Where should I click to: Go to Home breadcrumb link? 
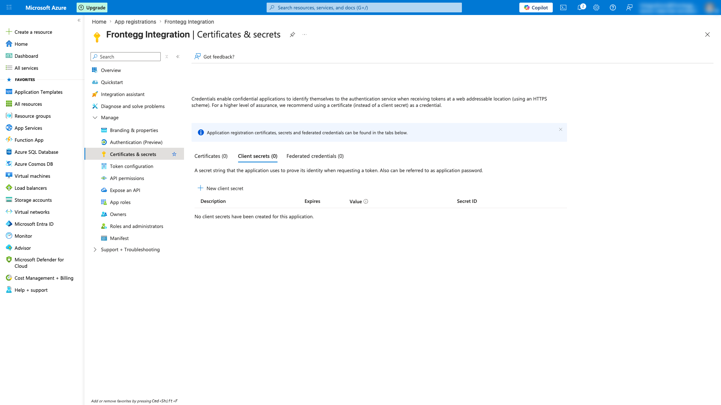tap(99, 22)
